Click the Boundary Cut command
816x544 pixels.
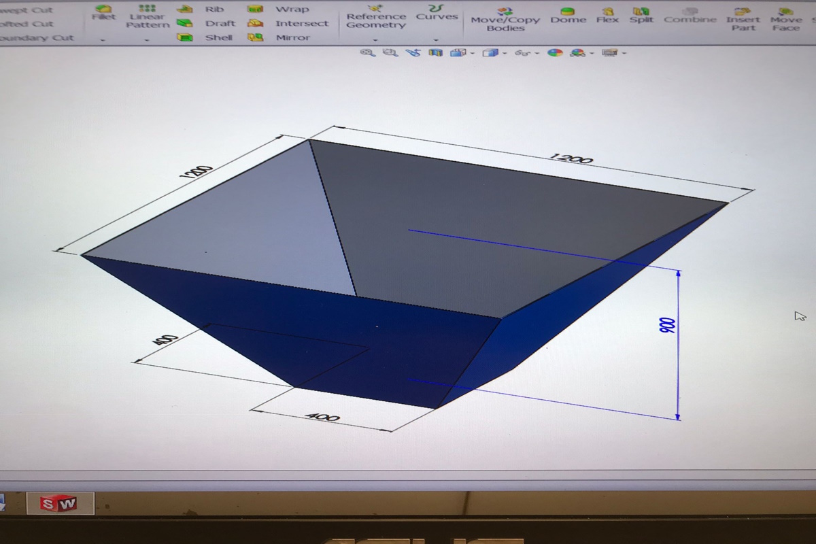pyautogui.click(x=35, y=38)
